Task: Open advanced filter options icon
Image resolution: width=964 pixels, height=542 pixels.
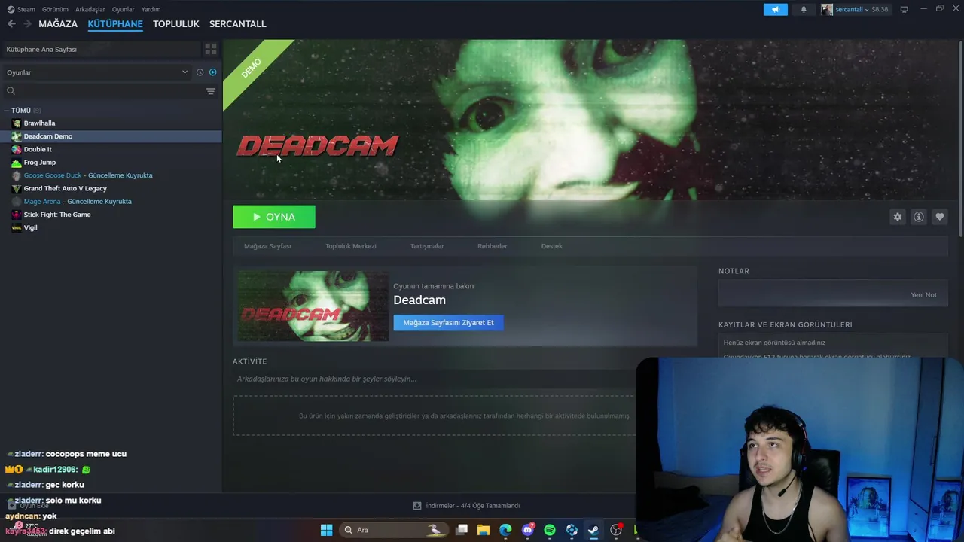Action: 211,91
